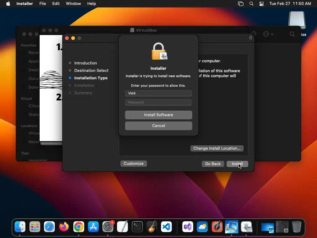
Task: Open the Weather app in Dock
Action: pos(202,227)
